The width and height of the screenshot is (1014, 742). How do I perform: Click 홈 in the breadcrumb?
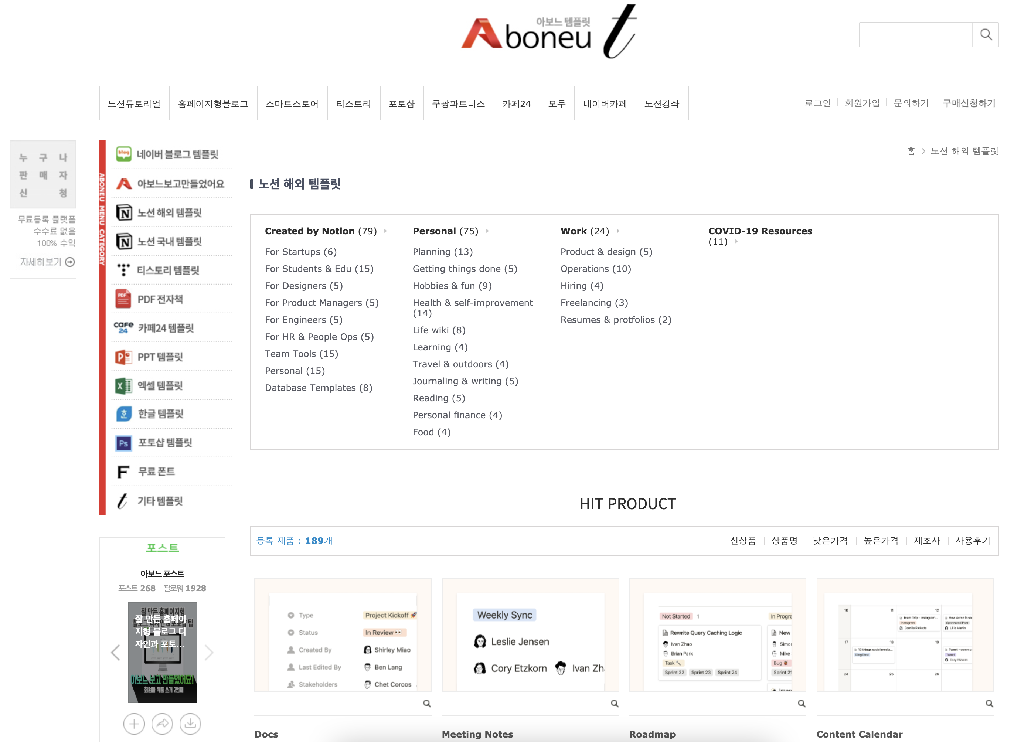(911, 152)
